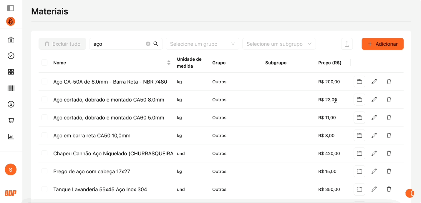Toggle the sidebar collapse icon

click(x=11, y=8)
